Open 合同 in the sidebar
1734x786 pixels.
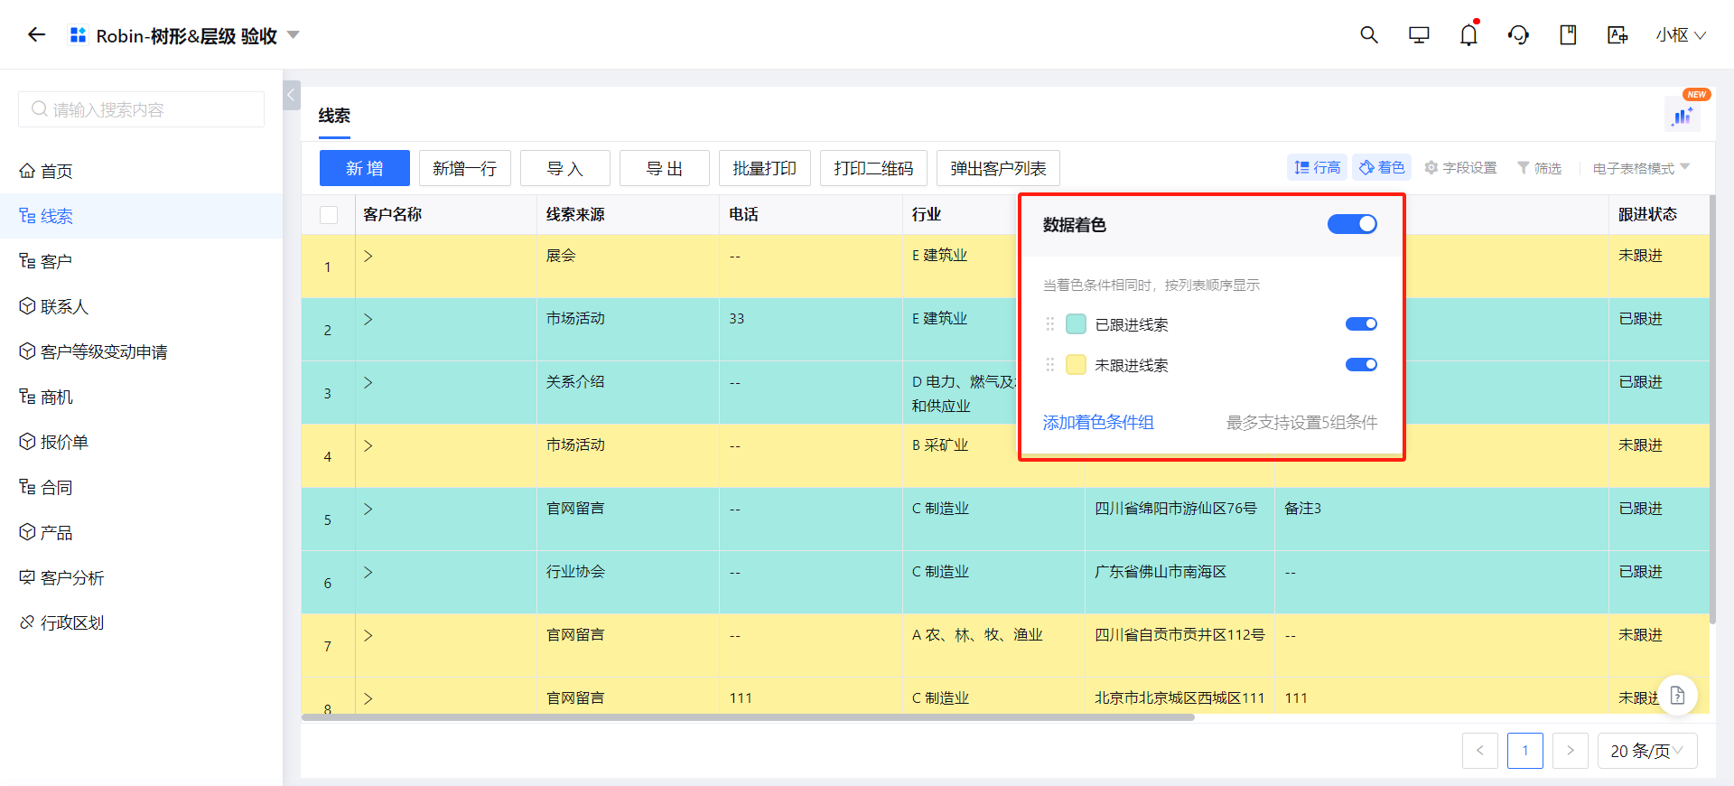[141, 487]
